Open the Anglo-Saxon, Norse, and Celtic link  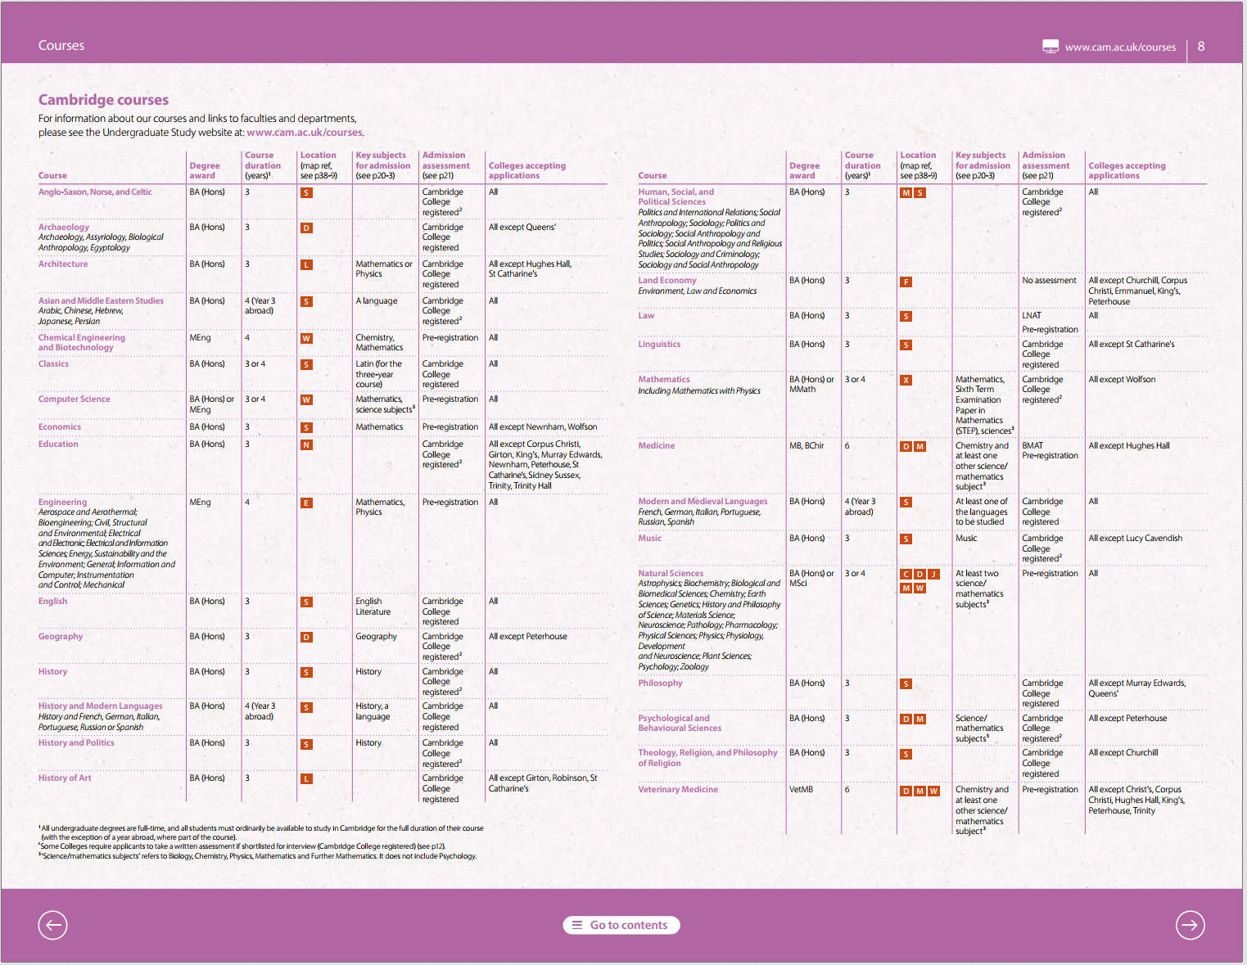pyautogui.click(x=95, y=192)
